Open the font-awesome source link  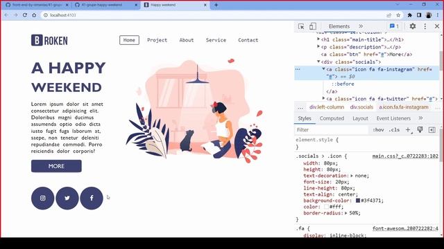[405, 228]
